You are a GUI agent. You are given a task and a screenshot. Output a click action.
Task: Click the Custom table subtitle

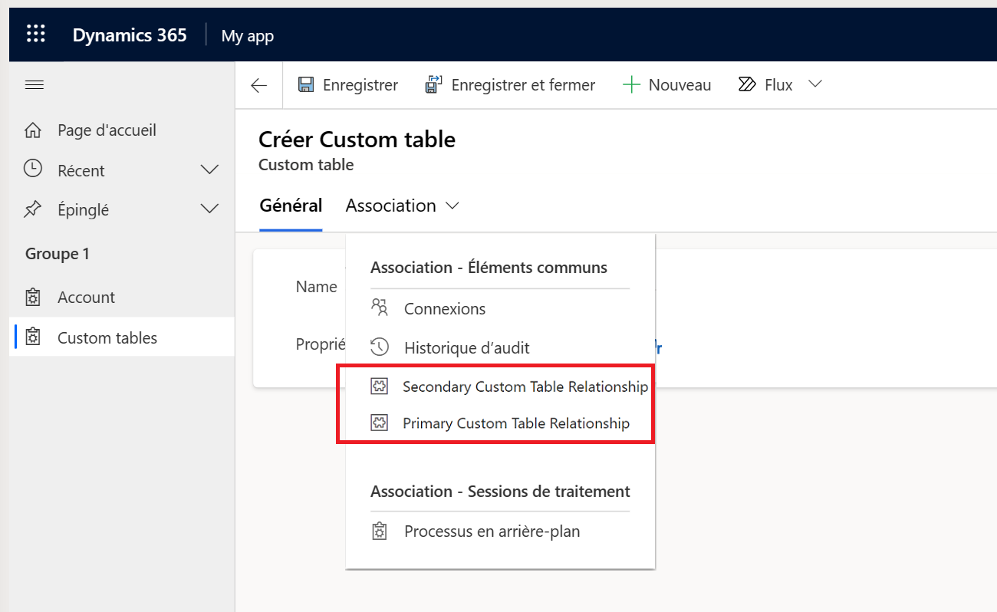point(306,165)
